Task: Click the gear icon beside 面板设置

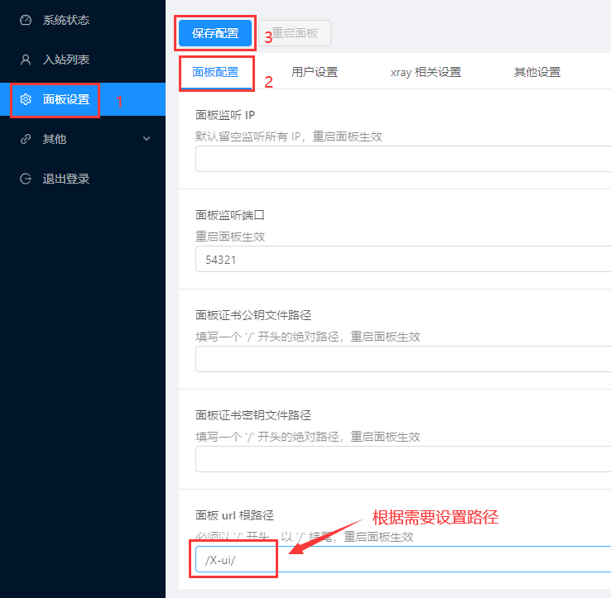Action: click(x=26, y=99)
